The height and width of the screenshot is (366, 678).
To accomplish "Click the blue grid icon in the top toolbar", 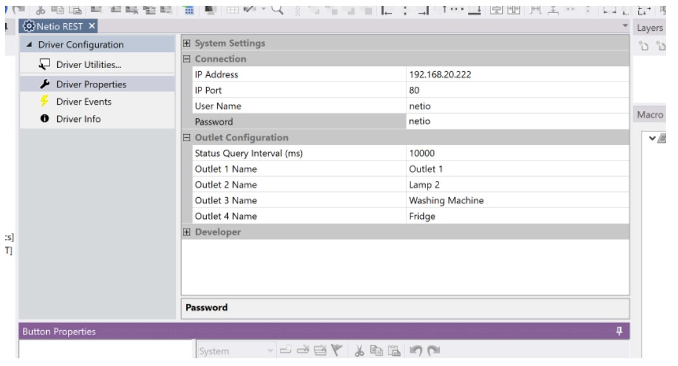I will pyautogui.click(x=189, y=10).
